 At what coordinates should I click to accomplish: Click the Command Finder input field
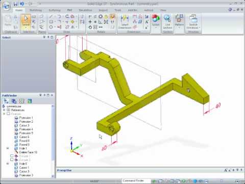(x=136, y=181)
